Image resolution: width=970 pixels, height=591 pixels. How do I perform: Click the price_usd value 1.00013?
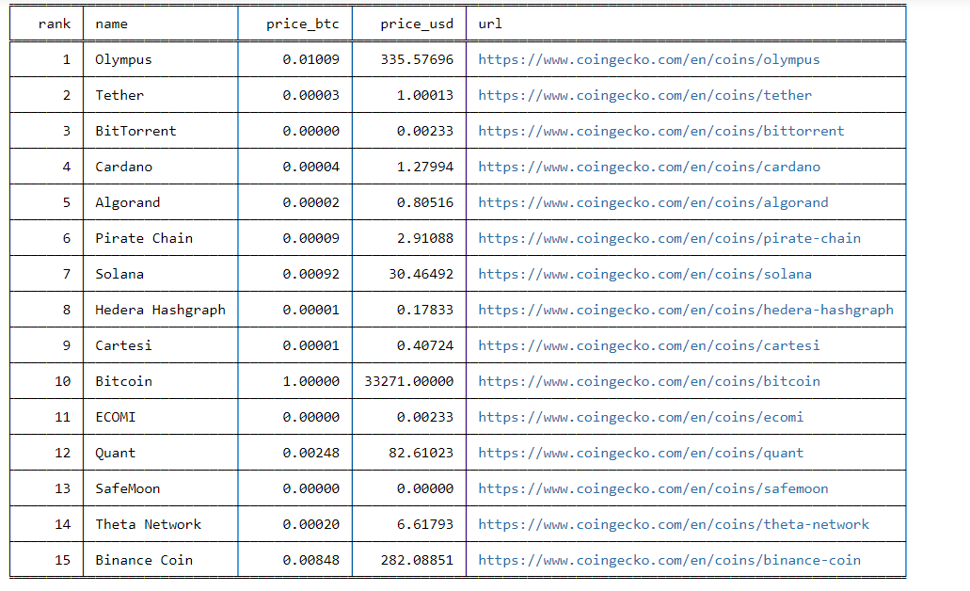pyautogui.click(x=424, y=95)
